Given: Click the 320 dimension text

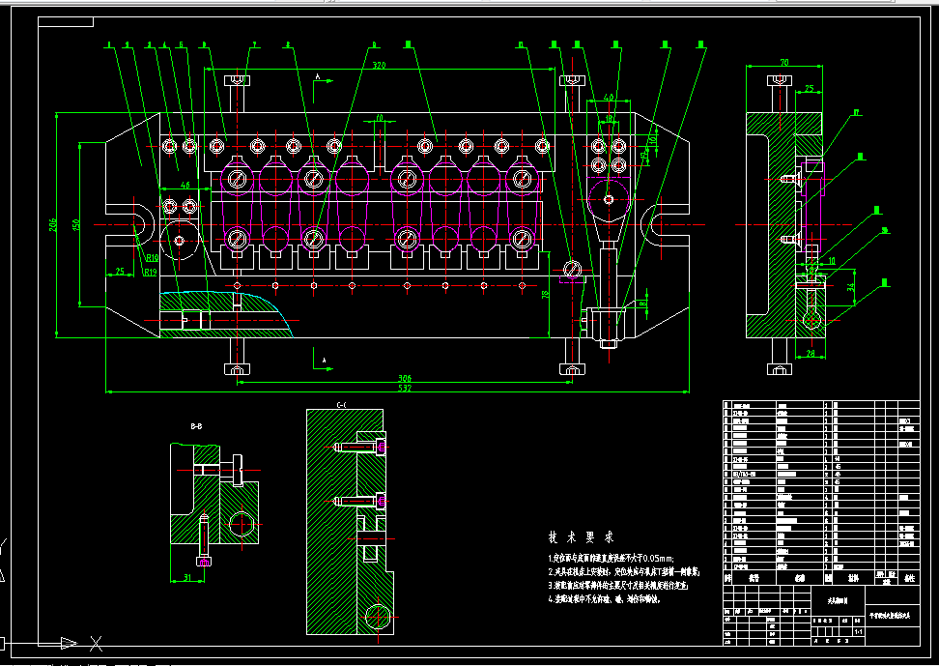Looking at the screenshot, I should pos(379,65).
